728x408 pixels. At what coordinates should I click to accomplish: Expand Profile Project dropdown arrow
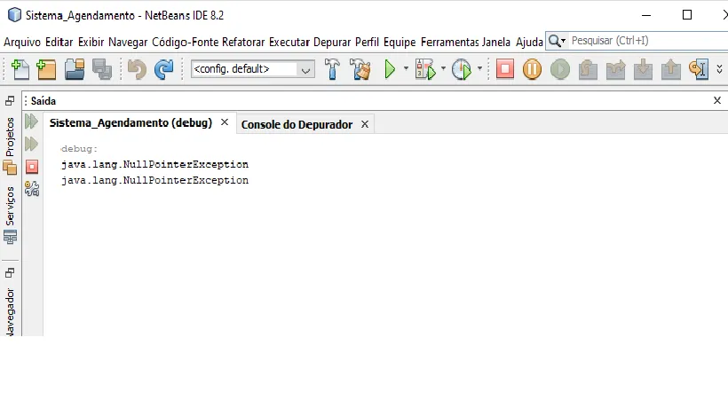(479, 68)
